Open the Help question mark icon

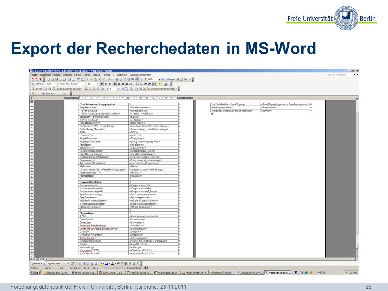tap(162, 80)
